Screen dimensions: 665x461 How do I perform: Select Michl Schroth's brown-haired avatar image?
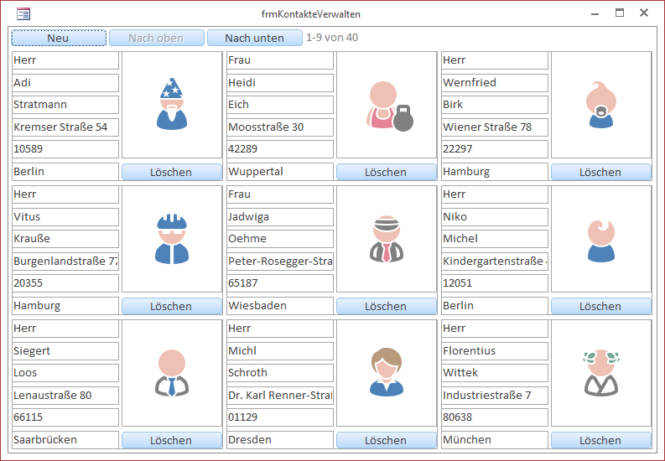coord(386,373)
